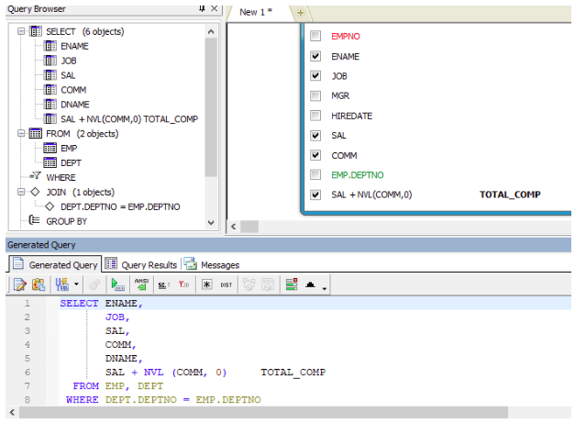Check the MGR column checkbox
Image resolution: width=575 pixels, height=423 pixels.
point(315,95)
